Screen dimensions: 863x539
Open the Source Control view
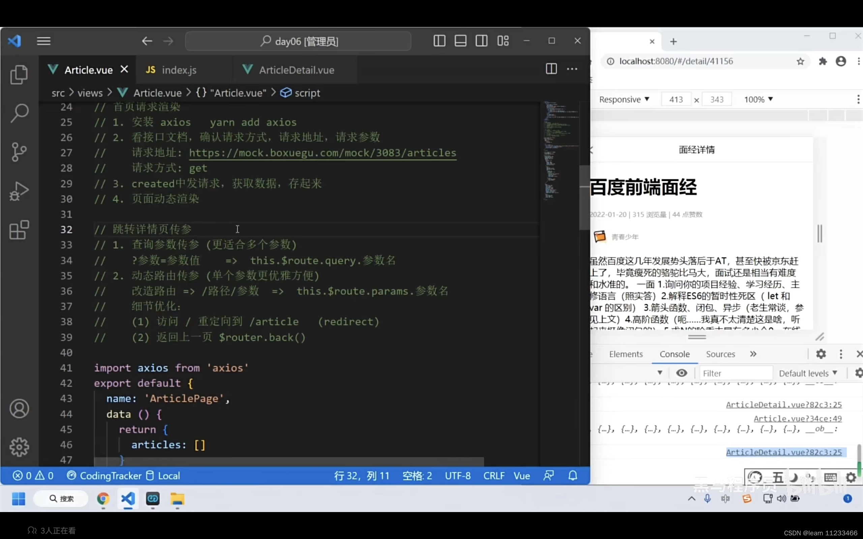pyautogui.click(x=19, y=152)
